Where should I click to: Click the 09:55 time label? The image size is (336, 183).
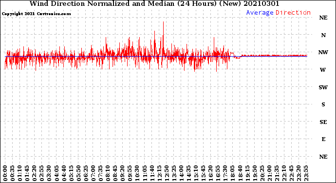[x=130, y=173]
